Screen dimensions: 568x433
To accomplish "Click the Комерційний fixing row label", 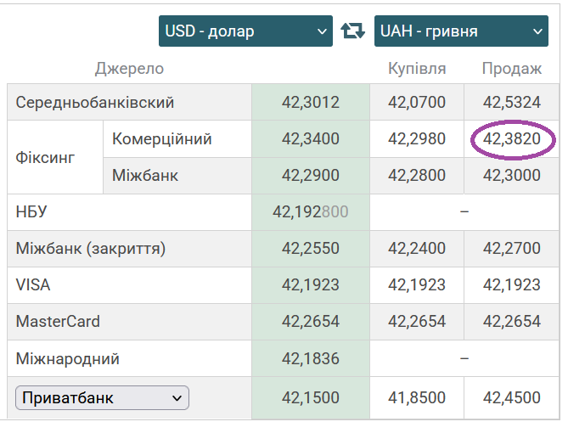I will point(162,139).
